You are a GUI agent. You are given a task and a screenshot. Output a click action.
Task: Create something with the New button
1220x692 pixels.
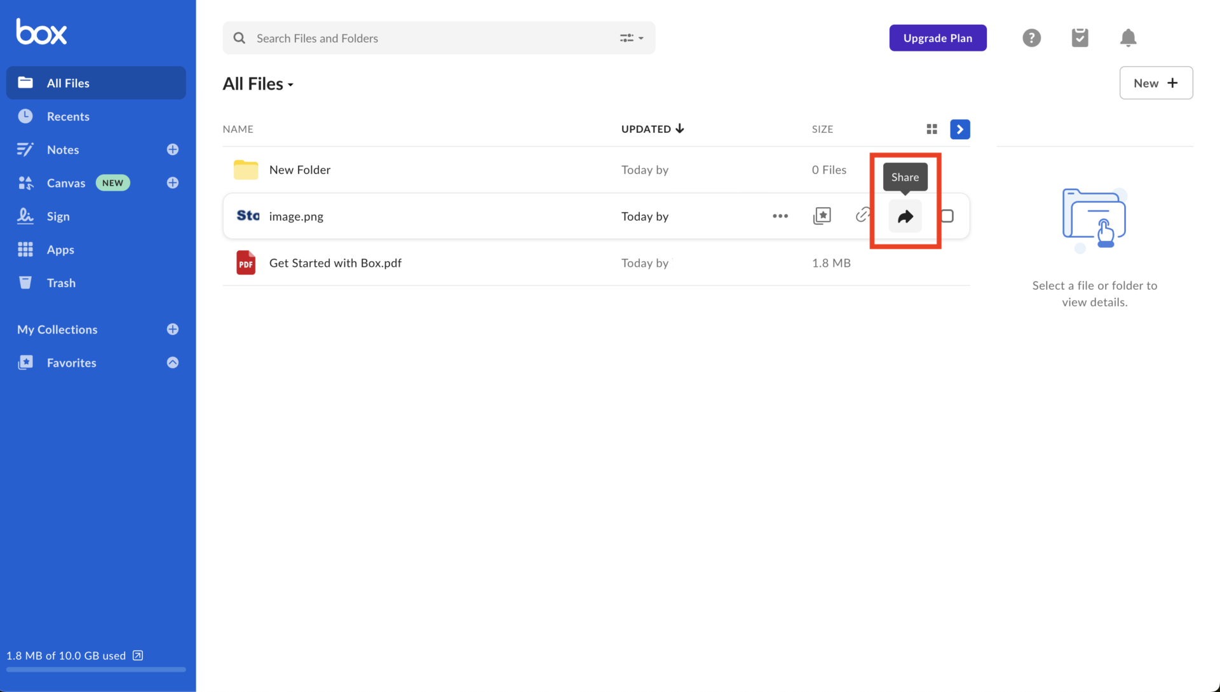click(1155, 83)
